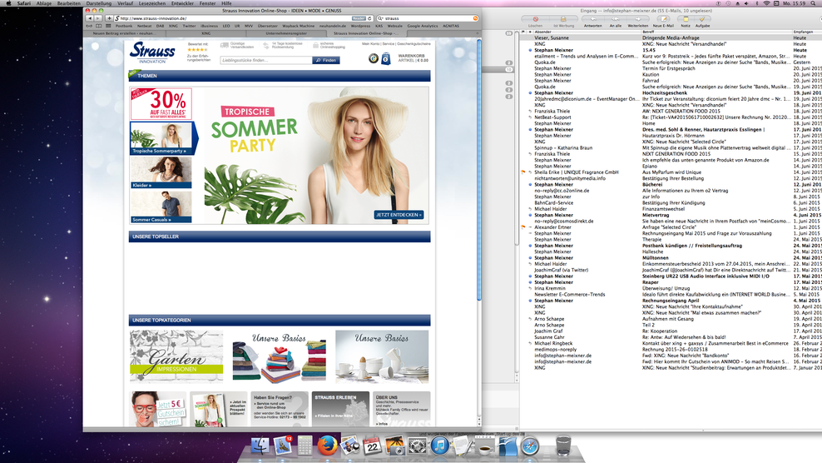This screenshot has width=822, height=463.
Task: Launch Firefox from the Dock
Action: tap(327, 446)
